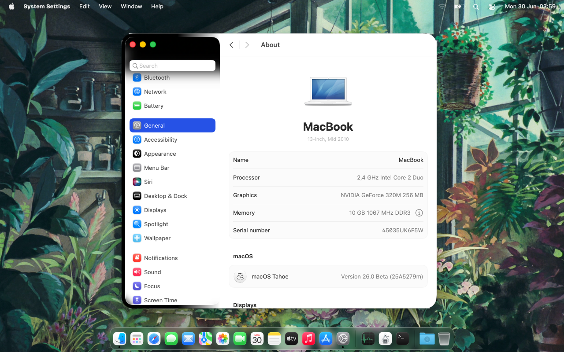
Task: Open Finder from the Dock
Action: pyautogui.click(x=120, y=338)
